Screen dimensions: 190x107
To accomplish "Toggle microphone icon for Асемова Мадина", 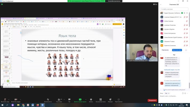I will [x=184, y=17].
